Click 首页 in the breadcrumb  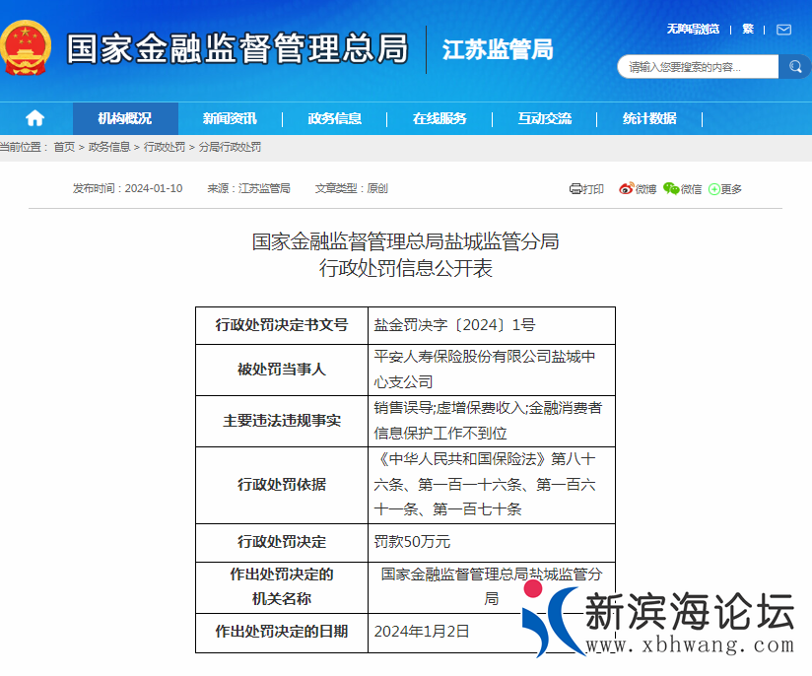click(x=64, y=147)
